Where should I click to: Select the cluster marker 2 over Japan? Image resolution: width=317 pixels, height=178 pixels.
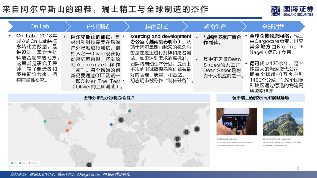[x=197, y=129]
